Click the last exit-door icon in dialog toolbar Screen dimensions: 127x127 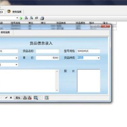[47, 98]
